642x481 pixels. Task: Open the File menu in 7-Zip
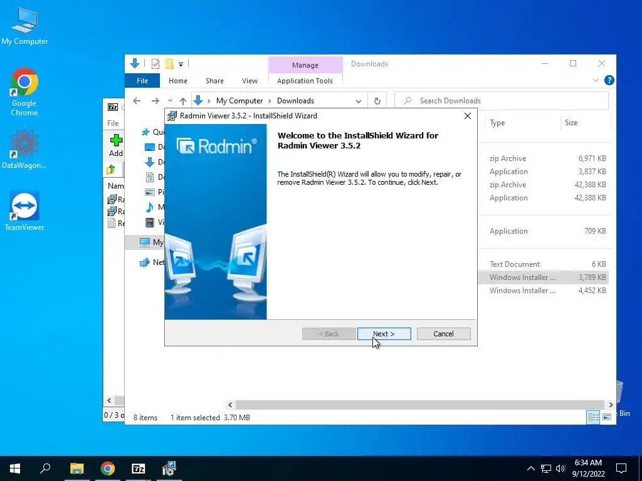pyautogui.click(x=113, y=123)
